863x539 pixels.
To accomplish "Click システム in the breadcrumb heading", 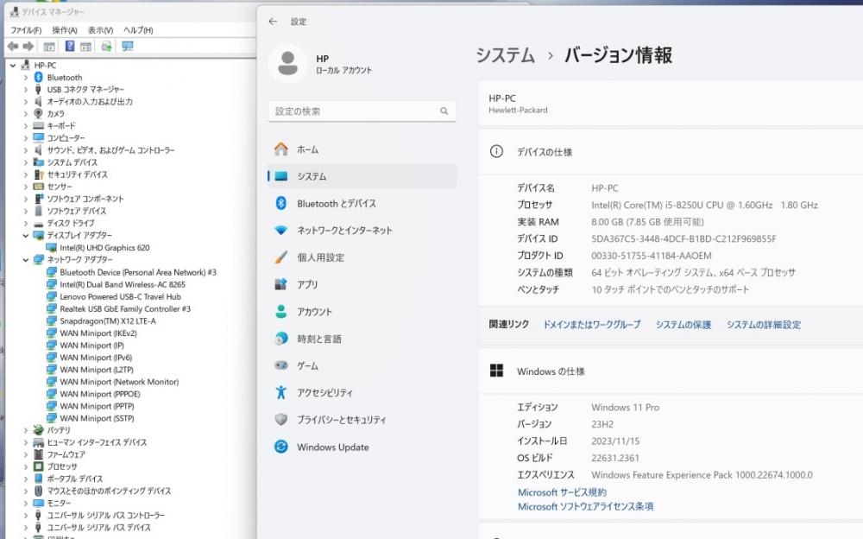I will click(x=505, y=55).
